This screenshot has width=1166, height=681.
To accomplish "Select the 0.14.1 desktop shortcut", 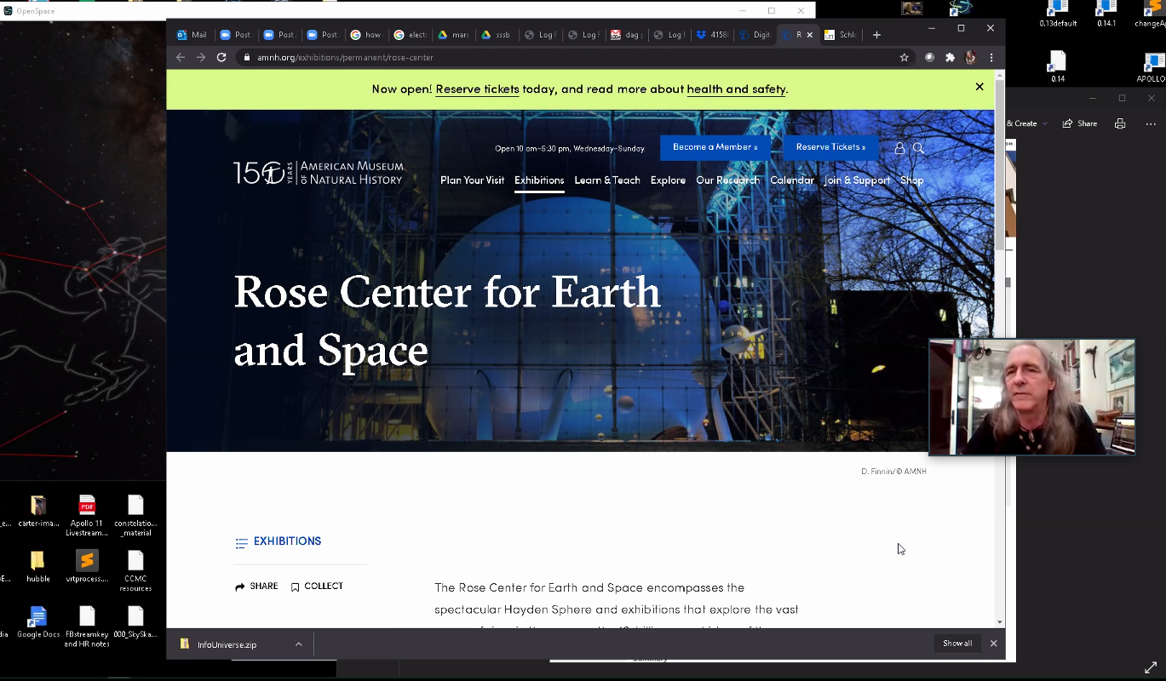I will pos(1106,14).
